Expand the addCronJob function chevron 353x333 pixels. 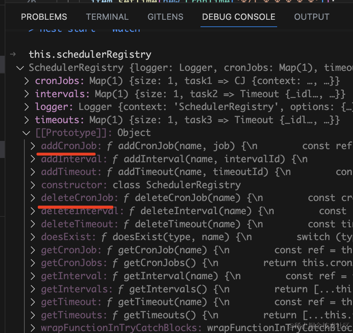33,146
